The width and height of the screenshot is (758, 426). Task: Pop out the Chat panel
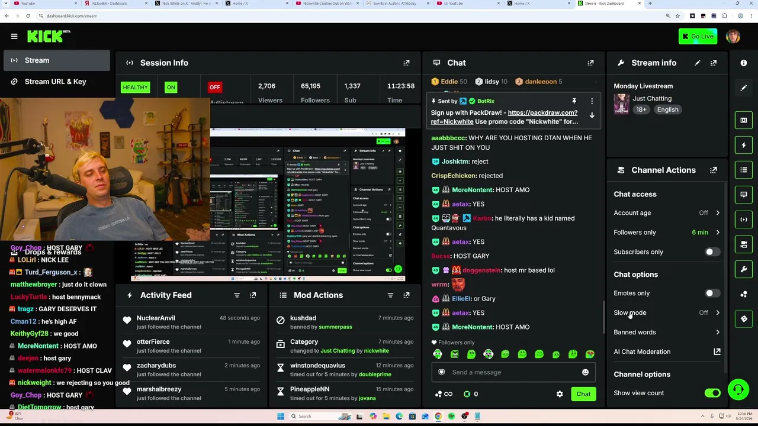tap(590, 63)
